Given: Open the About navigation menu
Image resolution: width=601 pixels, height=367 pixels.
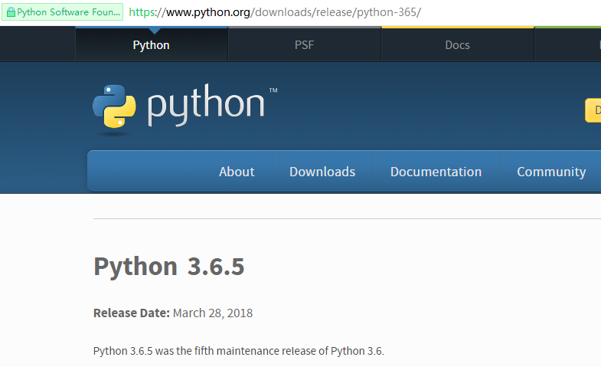Looking at the screenshot, I should (x=237, y=172).
